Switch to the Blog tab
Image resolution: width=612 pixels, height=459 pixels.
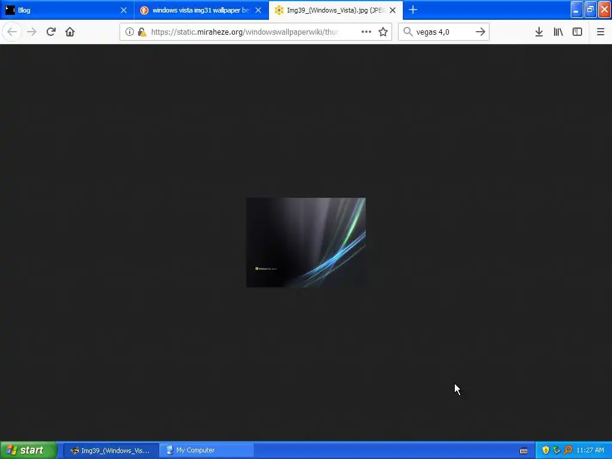coord(67,10)
